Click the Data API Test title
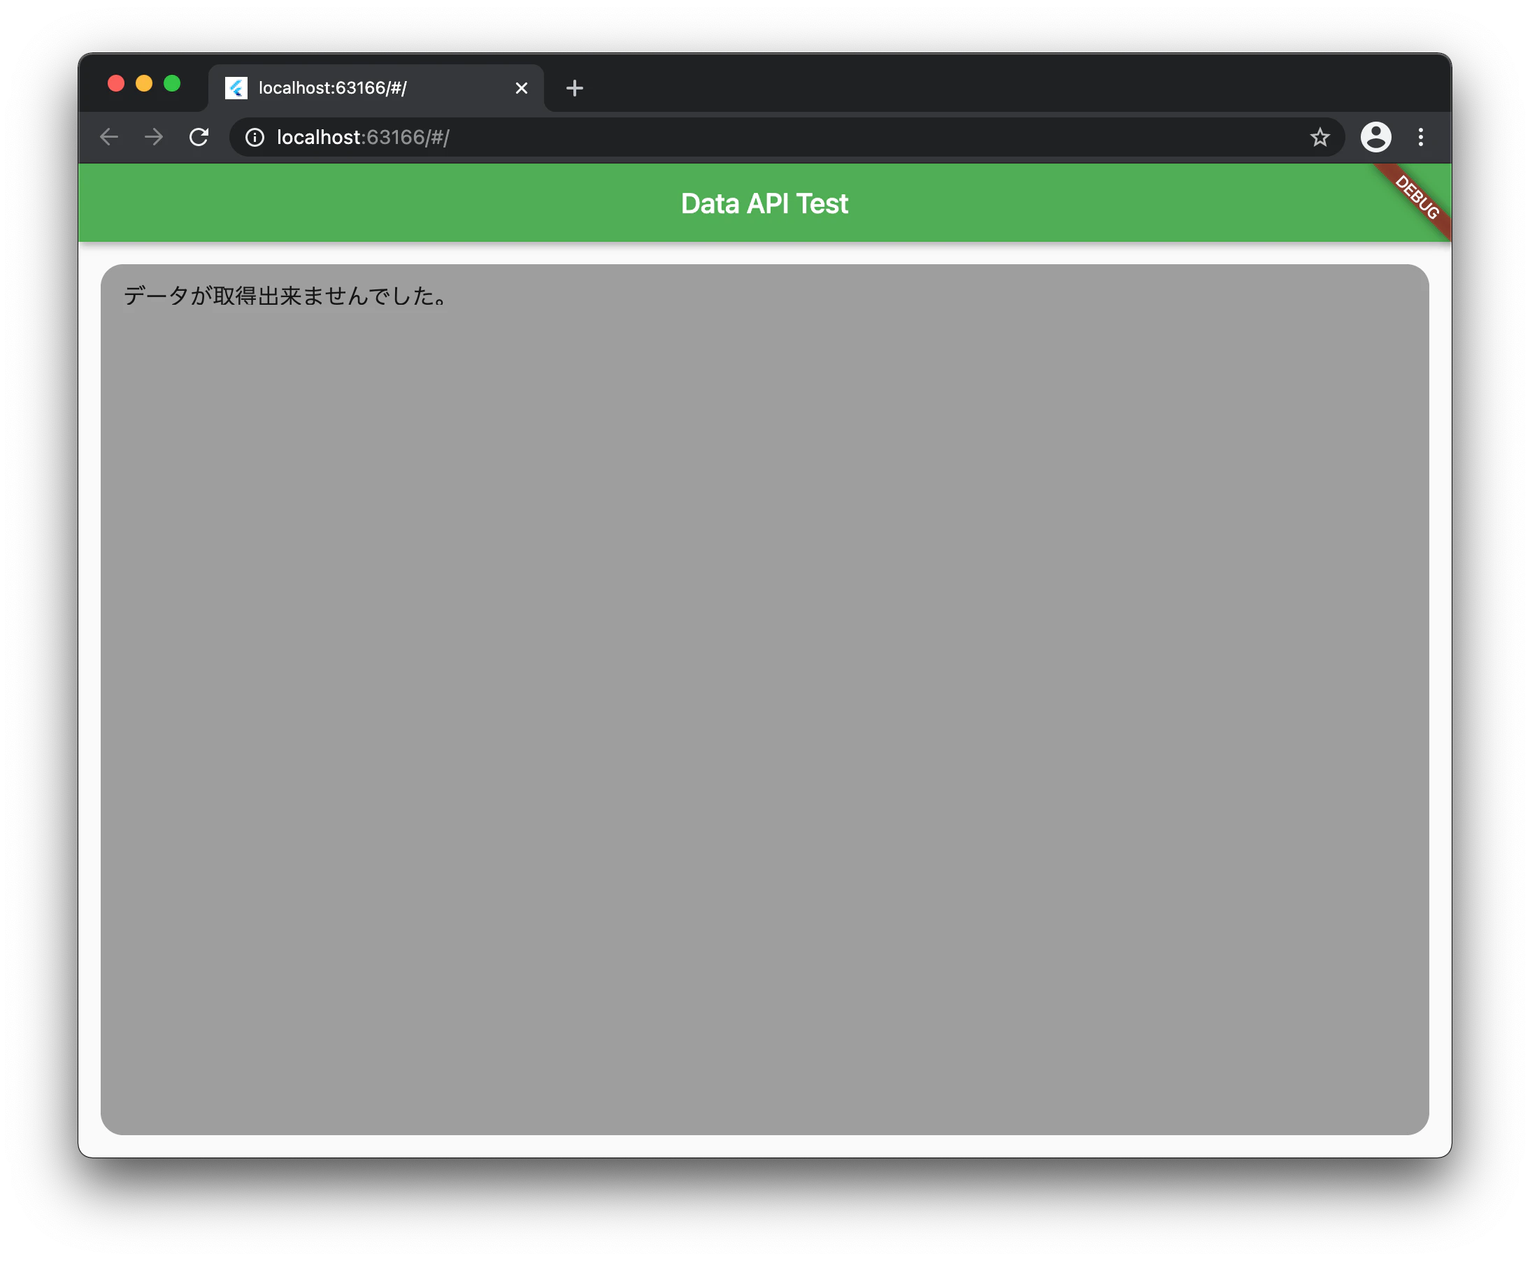 pos(764,203)
